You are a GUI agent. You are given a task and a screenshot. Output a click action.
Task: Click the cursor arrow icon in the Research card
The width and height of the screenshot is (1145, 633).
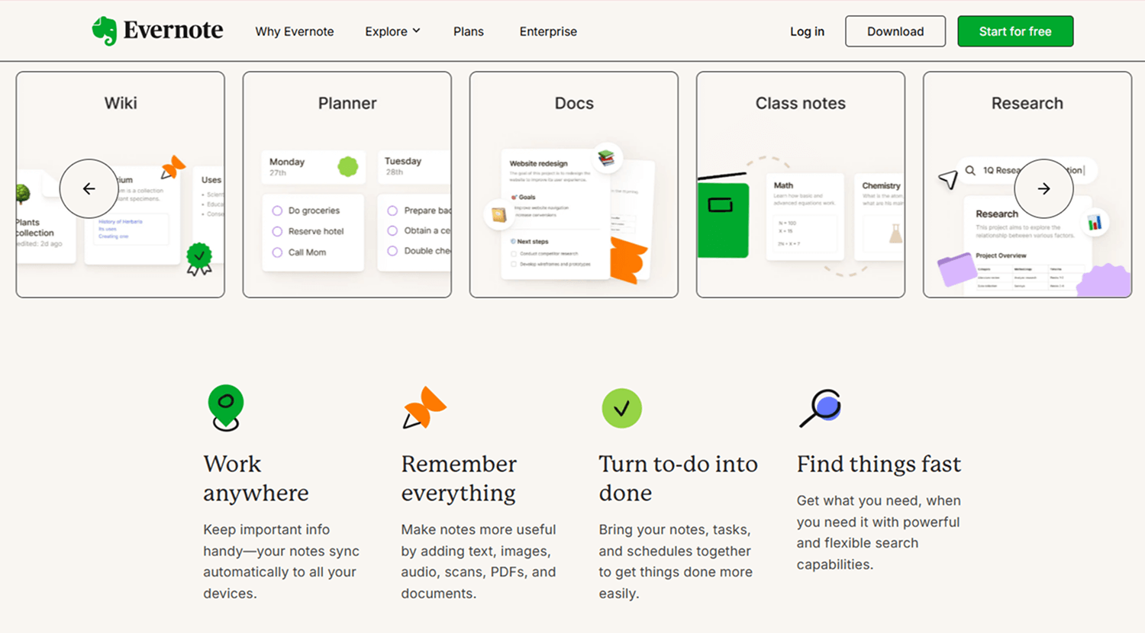tap(948, 179)
